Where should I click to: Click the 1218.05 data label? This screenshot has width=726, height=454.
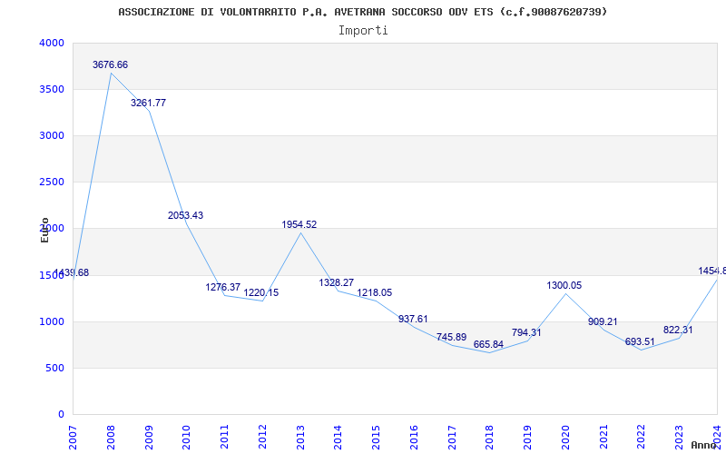375,292
